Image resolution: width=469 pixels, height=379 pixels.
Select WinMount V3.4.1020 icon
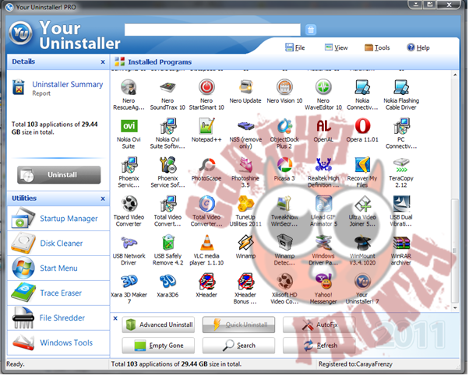pyautogui.click(x=362, y=243)
